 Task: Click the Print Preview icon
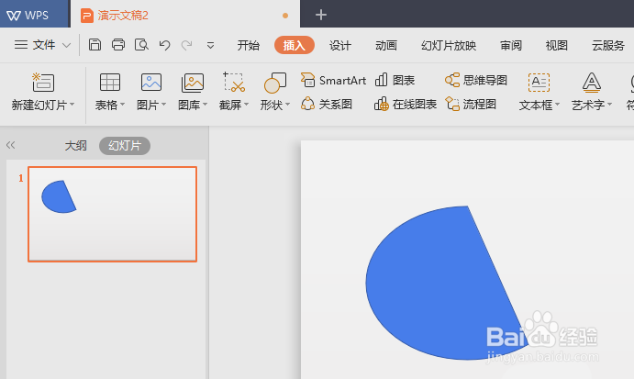tap(141, 44)
